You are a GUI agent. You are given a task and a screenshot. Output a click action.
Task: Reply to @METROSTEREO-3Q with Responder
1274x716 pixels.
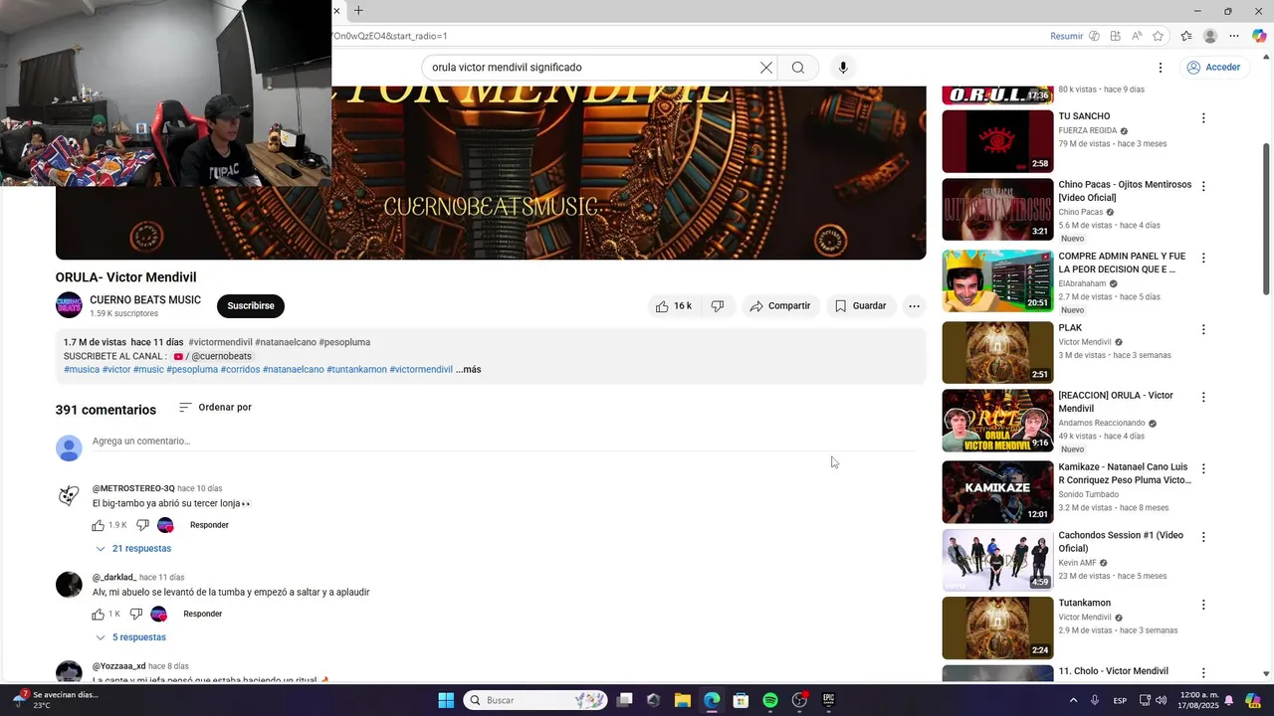[209, 525]
